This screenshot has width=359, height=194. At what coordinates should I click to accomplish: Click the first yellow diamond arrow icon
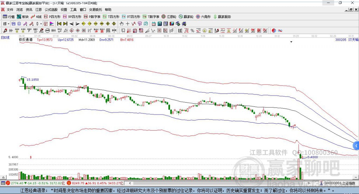pyautogui.click(x=83, y=24)
